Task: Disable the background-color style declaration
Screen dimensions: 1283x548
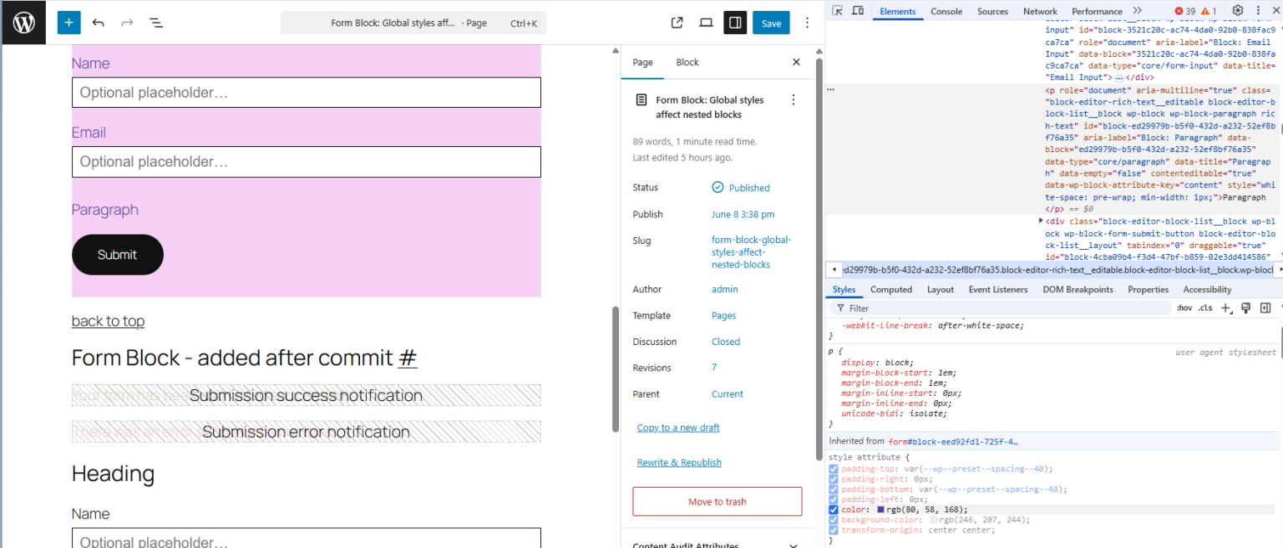Action: click(833, 520)
